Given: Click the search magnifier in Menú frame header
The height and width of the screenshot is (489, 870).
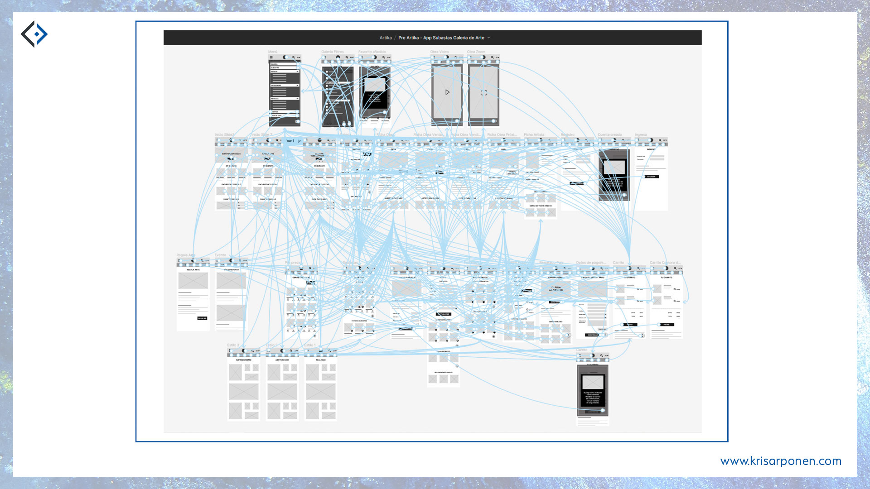Looking at the screenshot, I should pyautogui.click(x=293, y=58).
